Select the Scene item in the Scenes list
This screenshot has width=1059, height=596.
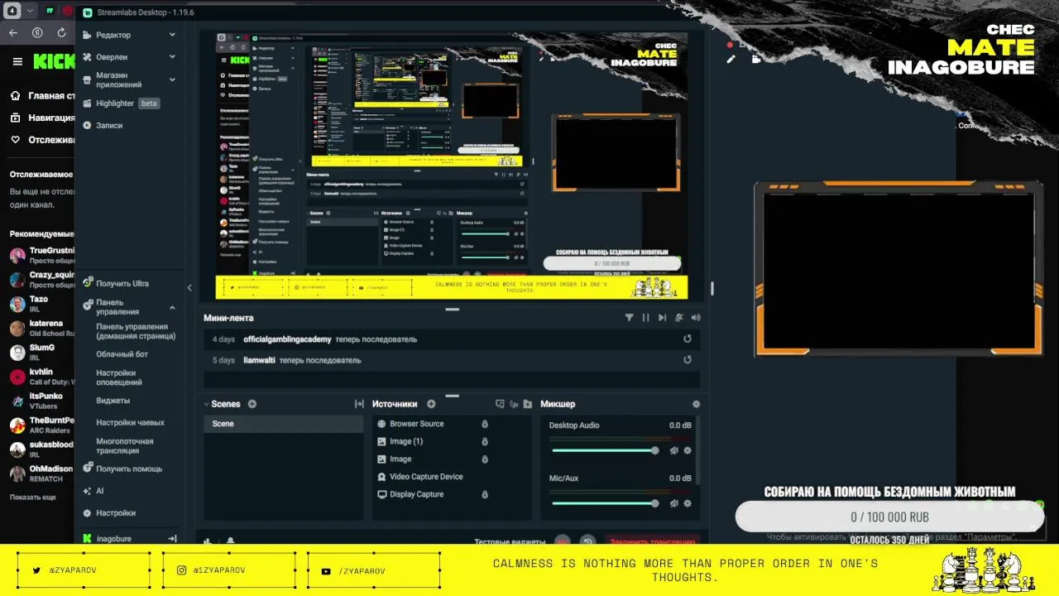pyautogui.click(x=283, y=424)
